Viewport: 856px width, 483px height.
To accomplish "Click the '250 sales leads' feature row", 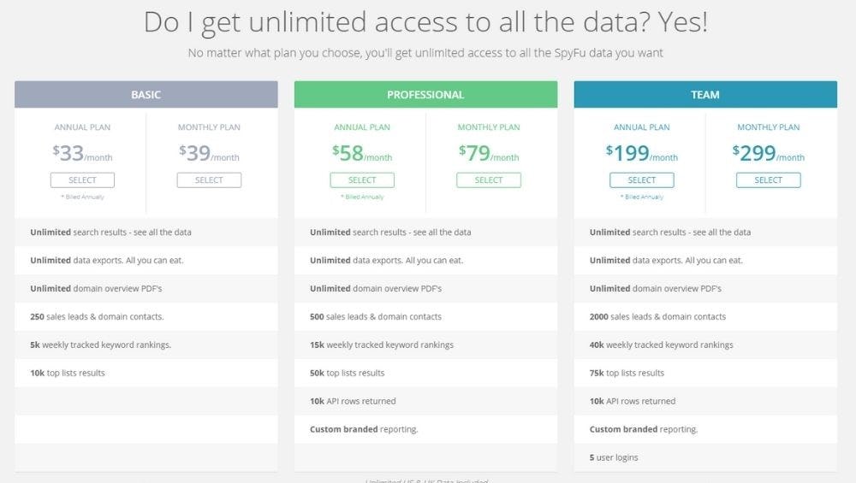I will tap(97, 316).
